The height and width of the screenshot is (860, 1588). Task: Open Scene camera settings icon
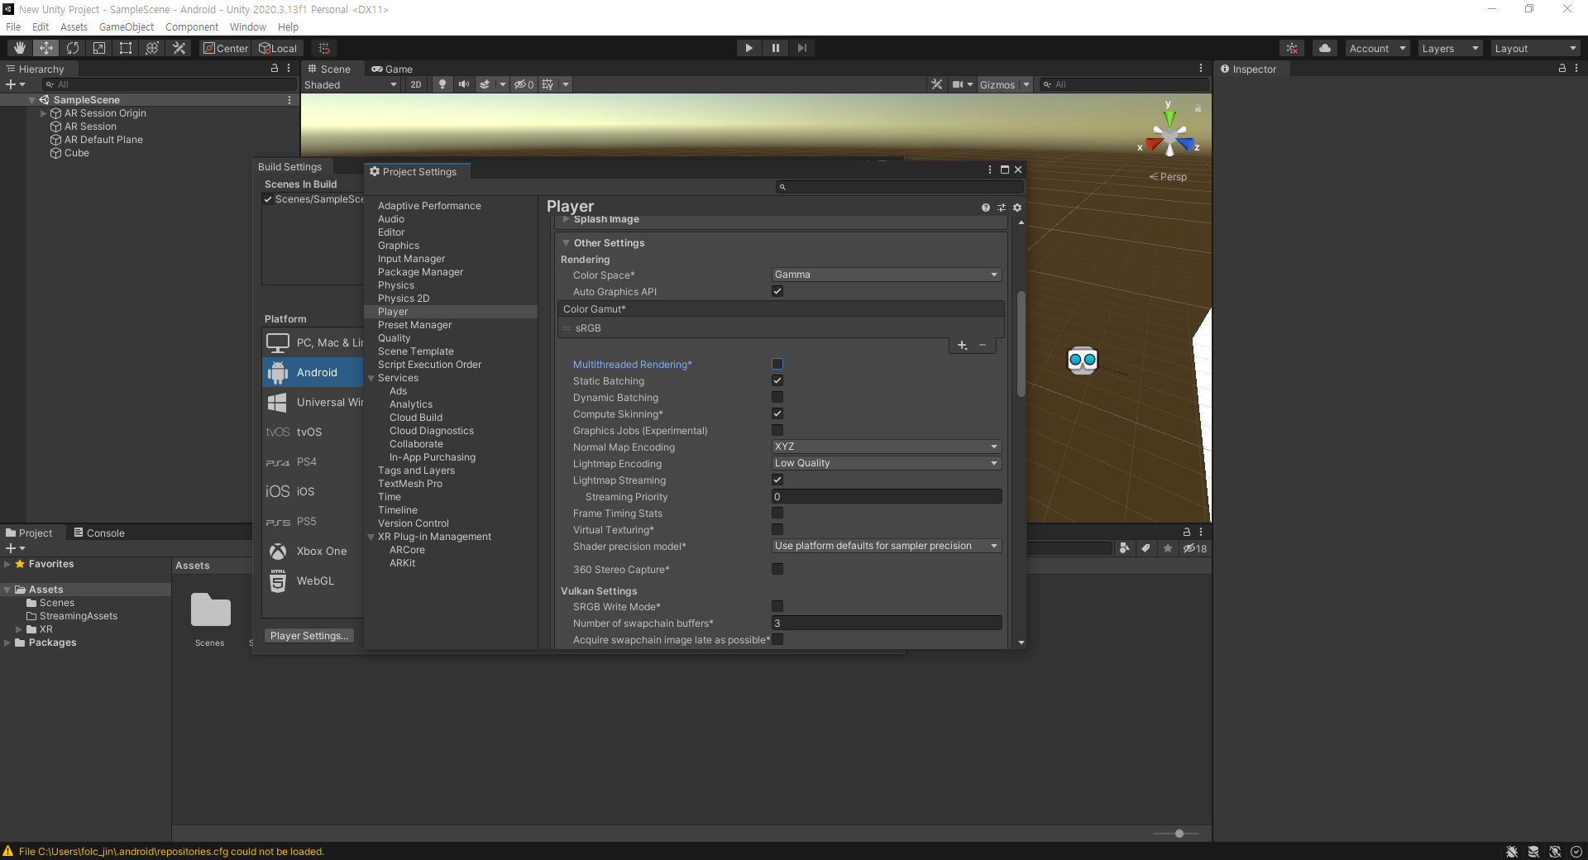coord(957,84)
